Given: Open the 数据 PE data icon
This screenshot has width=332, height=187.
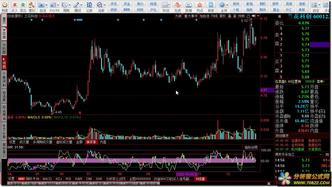Looking at the screenshot, I should tap(189, 5).
